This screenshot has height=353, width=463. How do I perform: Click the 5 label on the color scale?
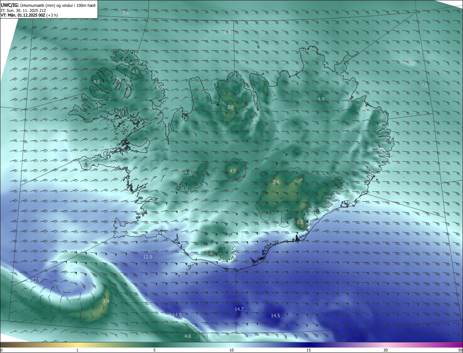click(x=154, y=350)
